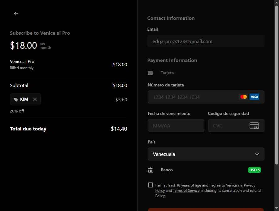Screen dimensions: 279x211
Task: Remove the KIM promo code
Action: point(35,99)
